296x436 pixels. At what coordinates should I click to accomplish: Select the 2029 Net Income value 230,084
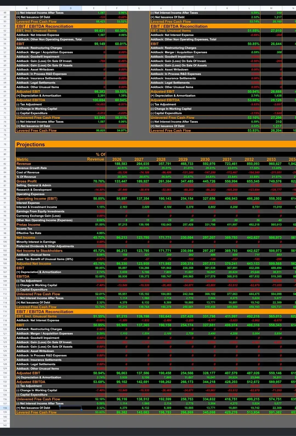[x=187, y=238]
